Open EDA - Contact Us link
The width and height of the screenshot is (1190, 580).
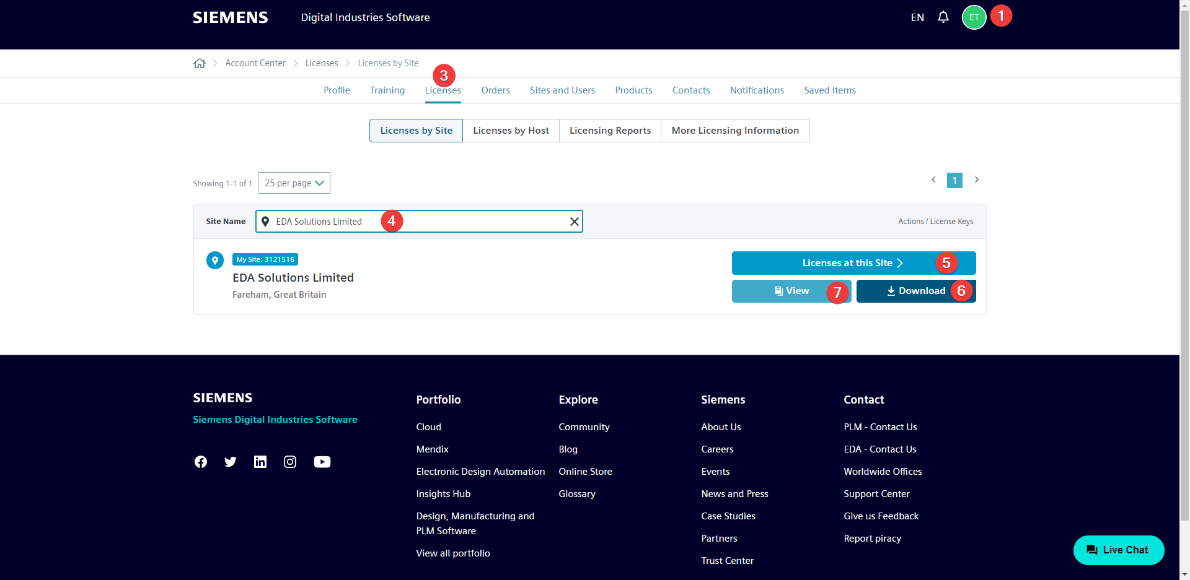point(879,449)
